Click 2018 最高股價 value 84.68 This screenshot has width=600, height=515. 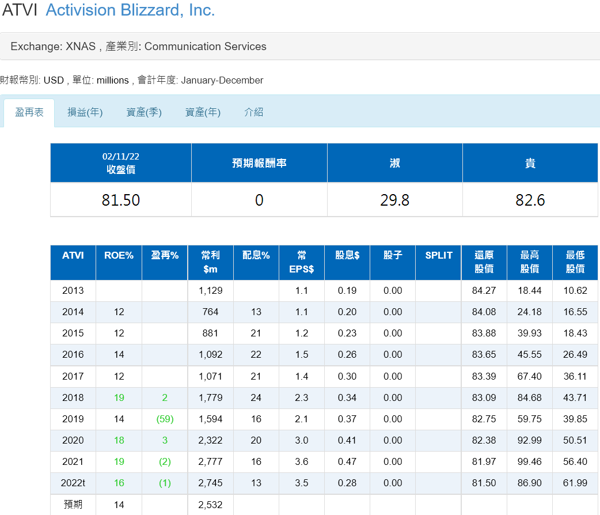pyautogui.click(x=530, y=398)
